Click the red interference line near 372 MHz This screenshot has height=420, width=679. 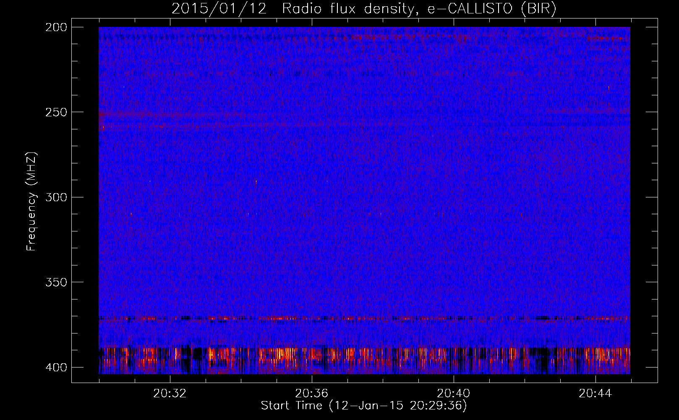point(364,318)
